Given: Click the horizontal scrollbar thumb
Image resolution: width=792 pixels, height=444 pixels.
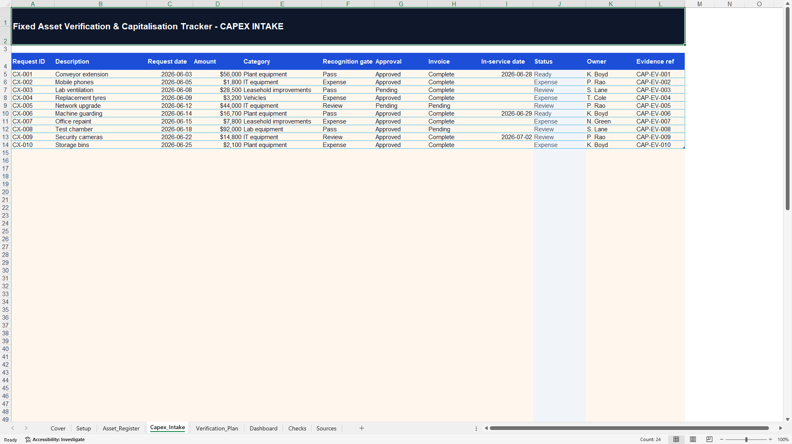Looking at the screenshot, I should click(x=629, y=428).
